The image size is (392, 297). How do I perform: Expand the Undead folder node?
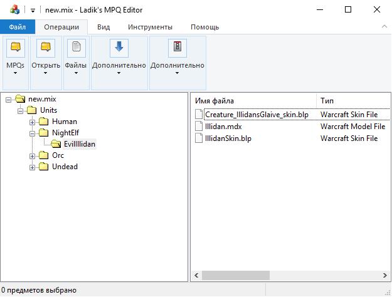click(x=33, y=167)
